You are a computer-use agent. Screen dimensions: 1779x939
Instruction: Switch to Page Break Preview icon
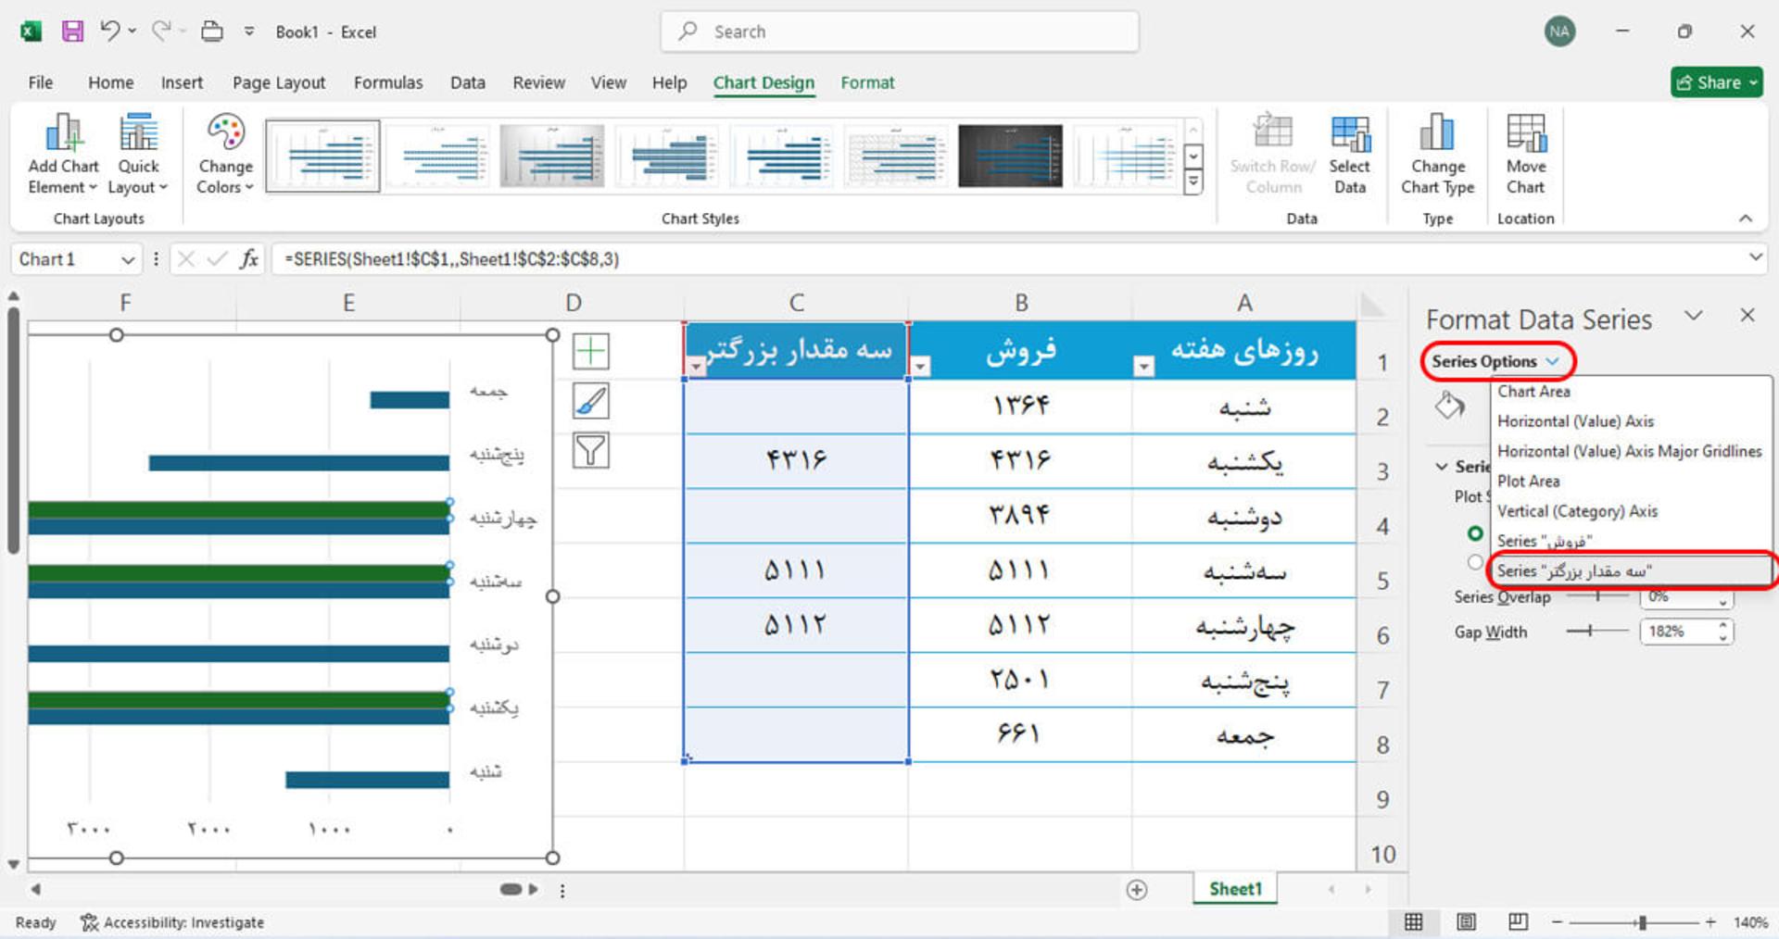point(1518,922)
